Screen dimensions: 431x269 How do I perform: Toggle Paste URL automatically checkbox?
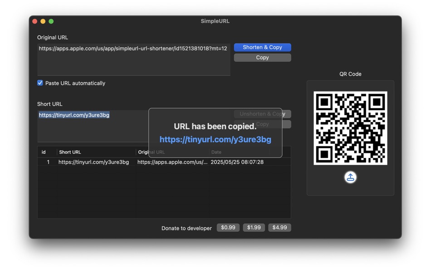(x=40, y=83)
